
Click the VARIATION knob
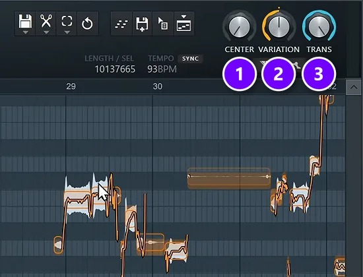coord(279,27)
